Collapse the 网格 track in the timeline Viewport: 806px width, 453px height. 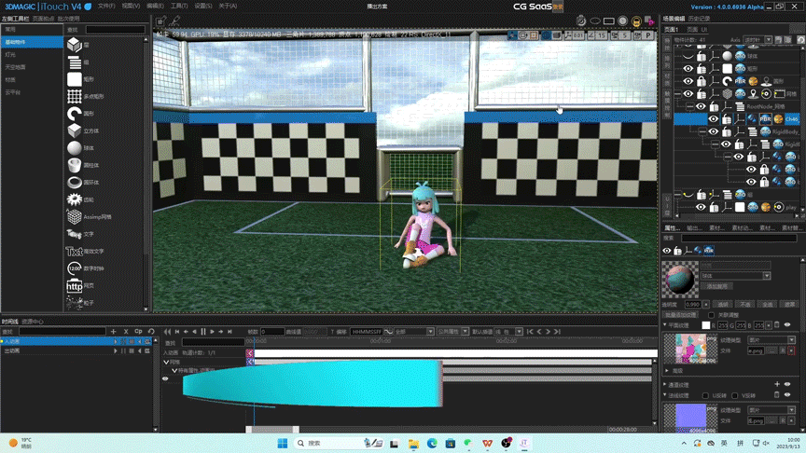[x=166, y=362]
